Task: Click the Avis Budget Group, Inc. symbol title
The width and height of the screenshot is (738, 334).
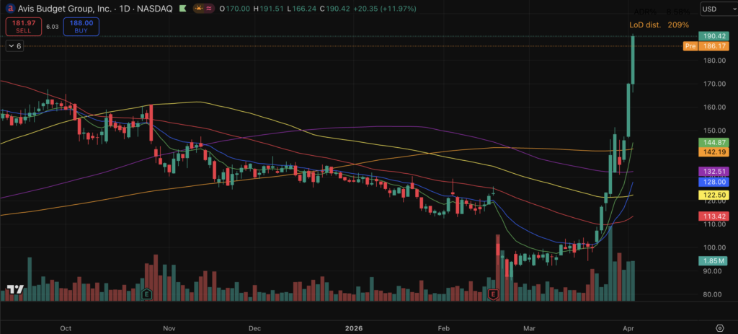Action: pos(70,9)
